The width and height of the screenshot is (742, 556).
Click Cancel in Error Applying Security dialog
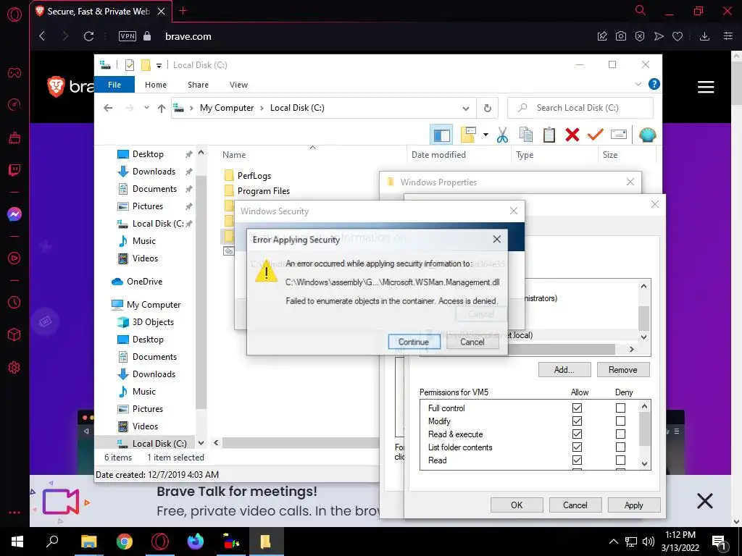[472, 342]
